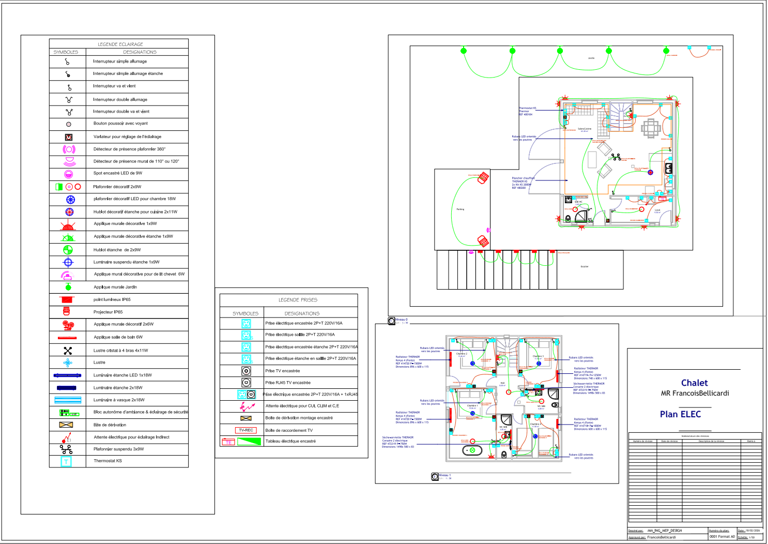Select the Projecteur IP65 legend symbol
The image size is (768, 544).
coord(66,311)
